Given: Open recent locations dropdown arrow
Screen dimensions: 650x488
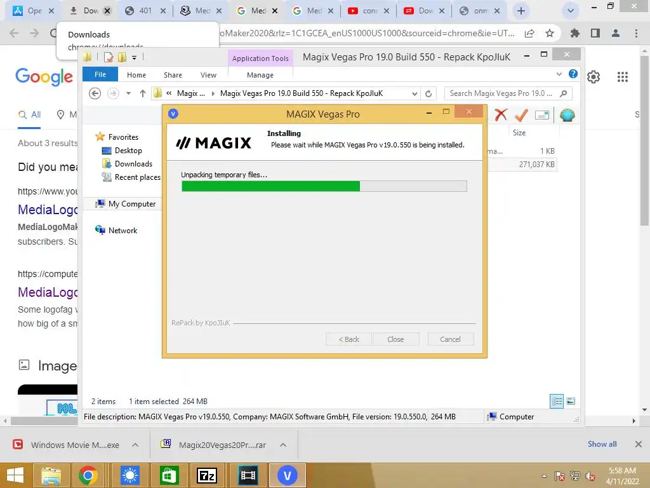Looking at the screenshot, I should [128, 93].
